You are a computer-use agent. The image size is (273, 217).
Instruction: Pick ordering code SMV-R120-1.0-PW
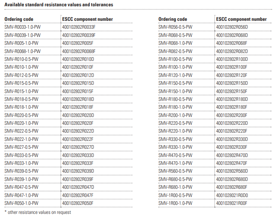[x=176, y=75]
